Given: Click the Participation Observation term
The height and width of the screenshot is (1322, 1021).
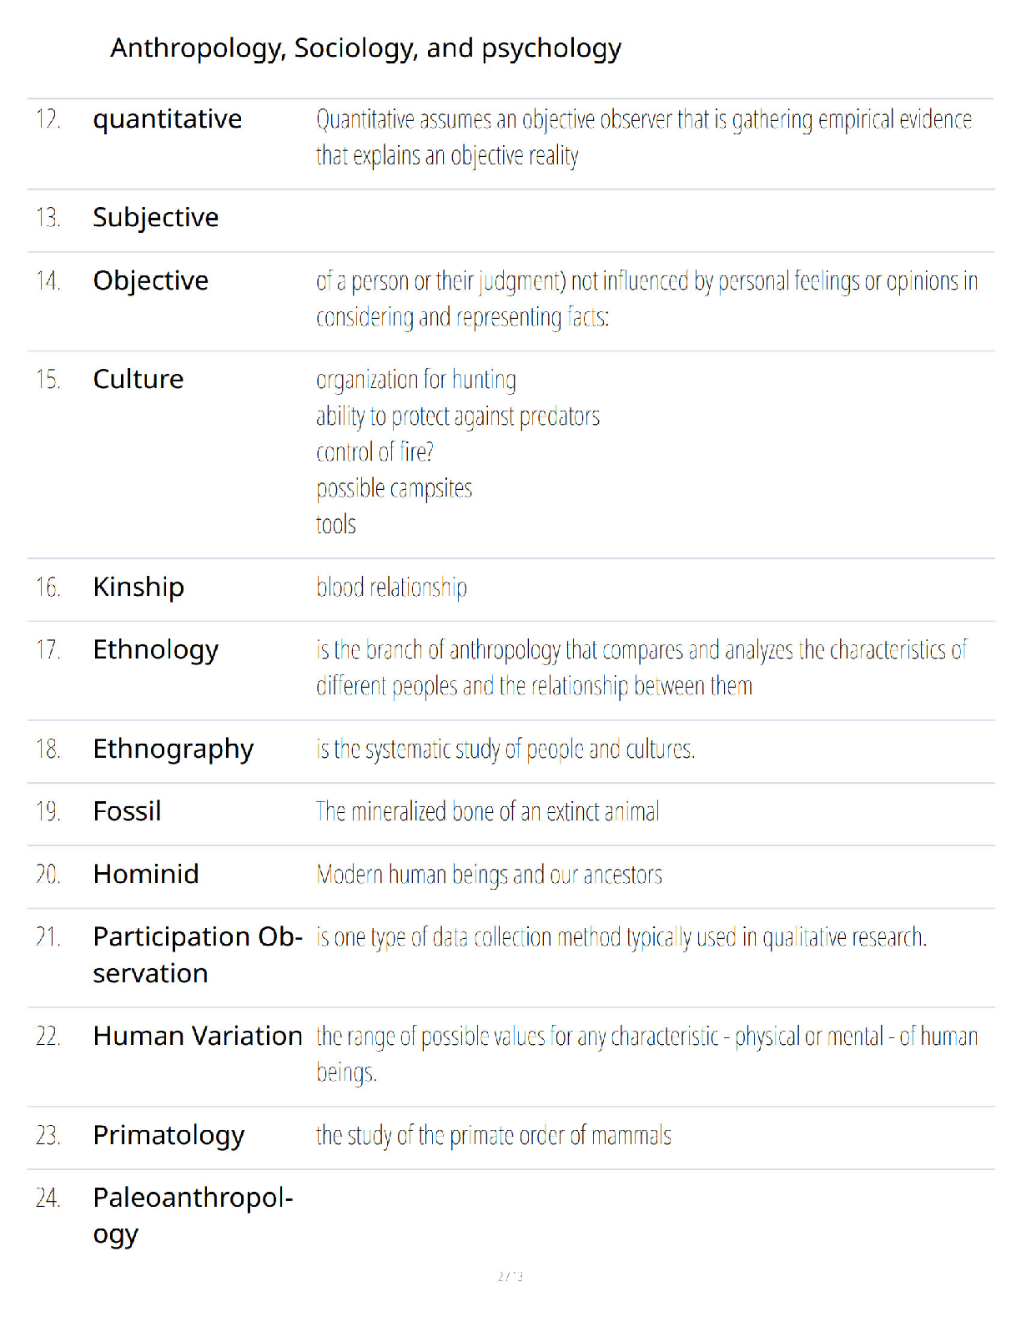Looking at the screenshot, I should point(198,955).
